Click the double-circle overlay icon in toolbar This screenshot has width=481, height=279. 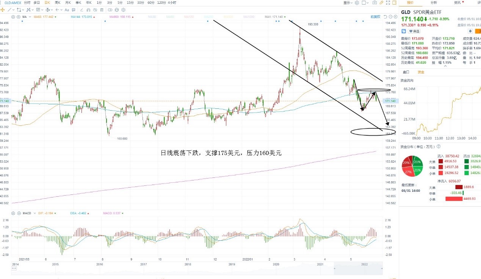click(110, 10)
